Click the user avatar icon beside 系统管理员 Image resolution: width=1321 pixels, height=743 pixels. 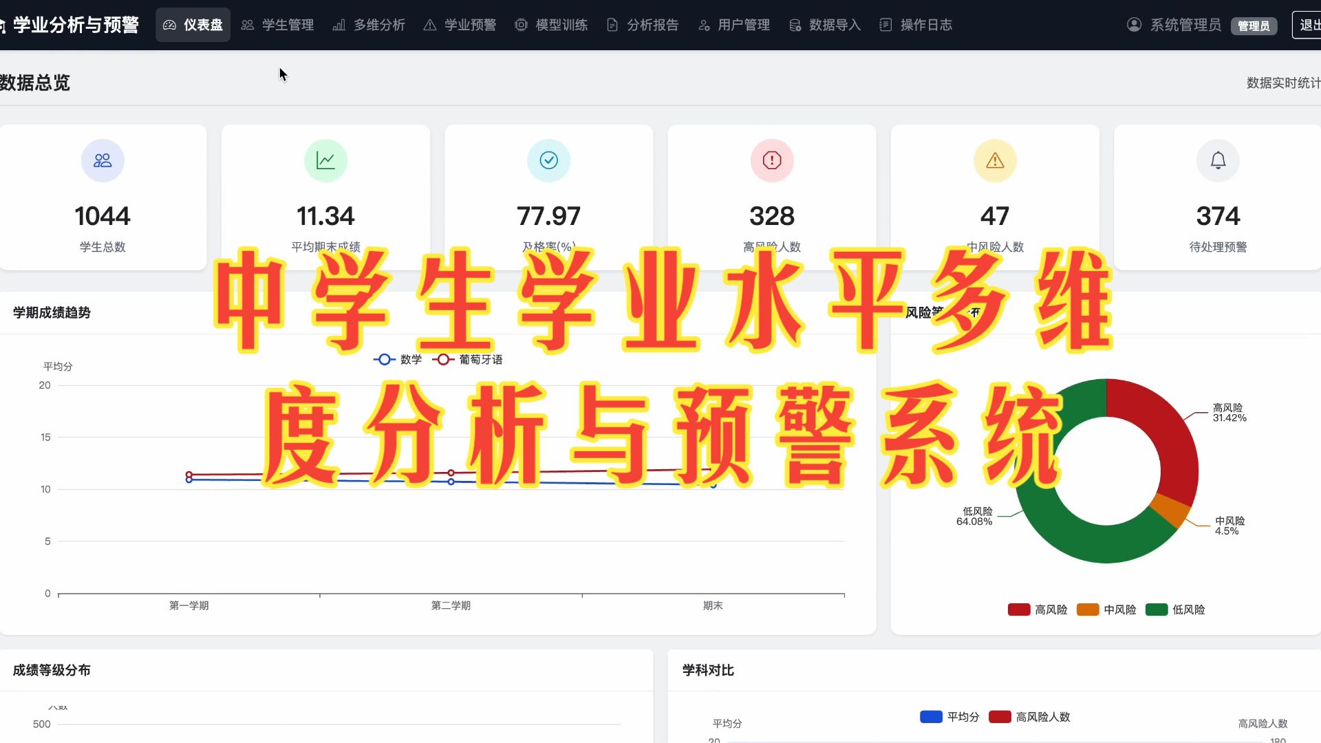(1135, 25)
